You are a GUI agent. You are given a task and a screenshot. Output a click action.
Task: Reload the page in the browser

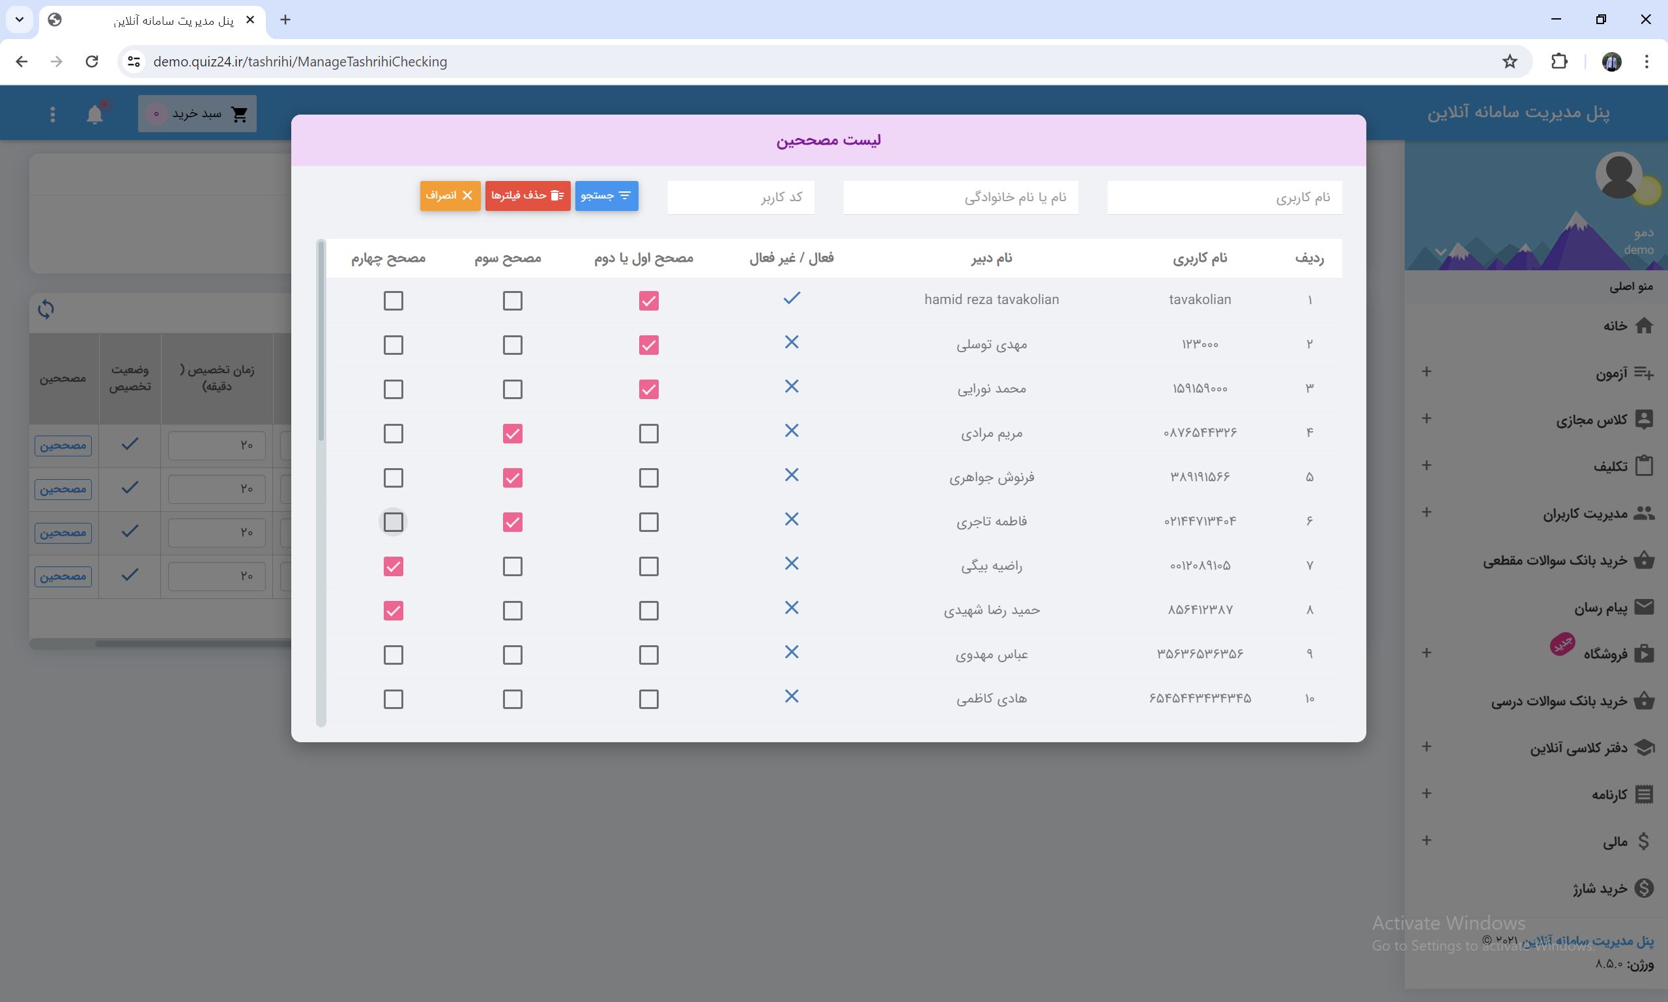click(92, 61)
